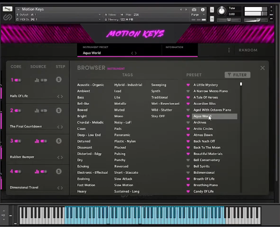Open the three-dot options menu

tap(229, 50)
